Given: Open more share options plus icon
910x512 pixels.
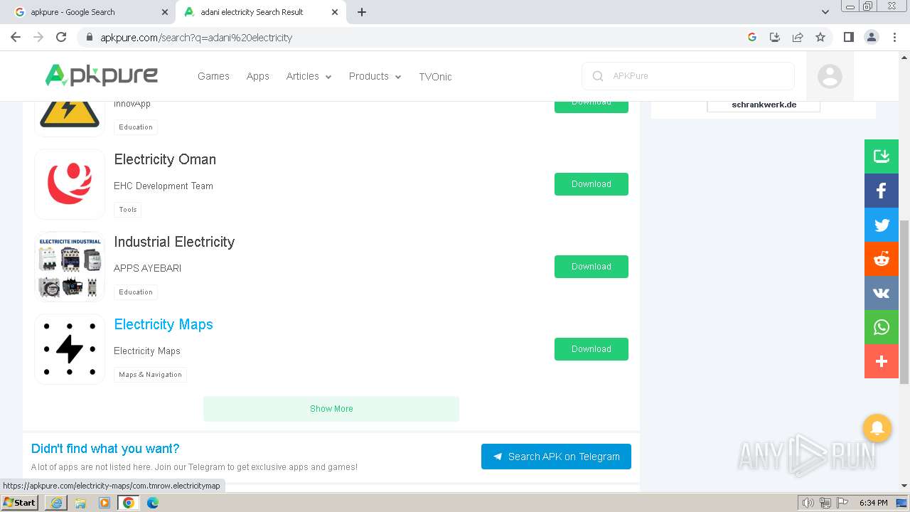Looking at the screenshot, I should click(882, 361).
